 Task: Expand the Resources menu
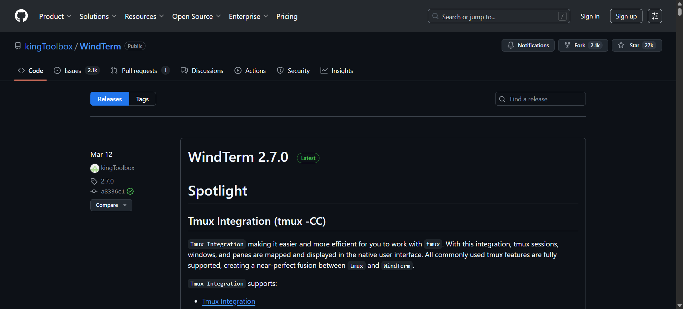click(x=144, y=16)
